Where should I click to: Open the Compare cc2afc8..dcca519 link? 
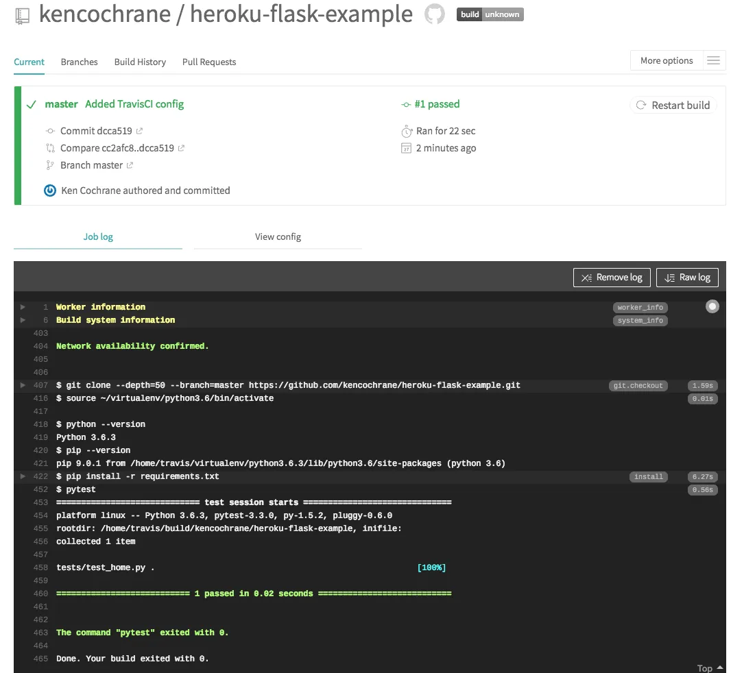pos(117,148)
